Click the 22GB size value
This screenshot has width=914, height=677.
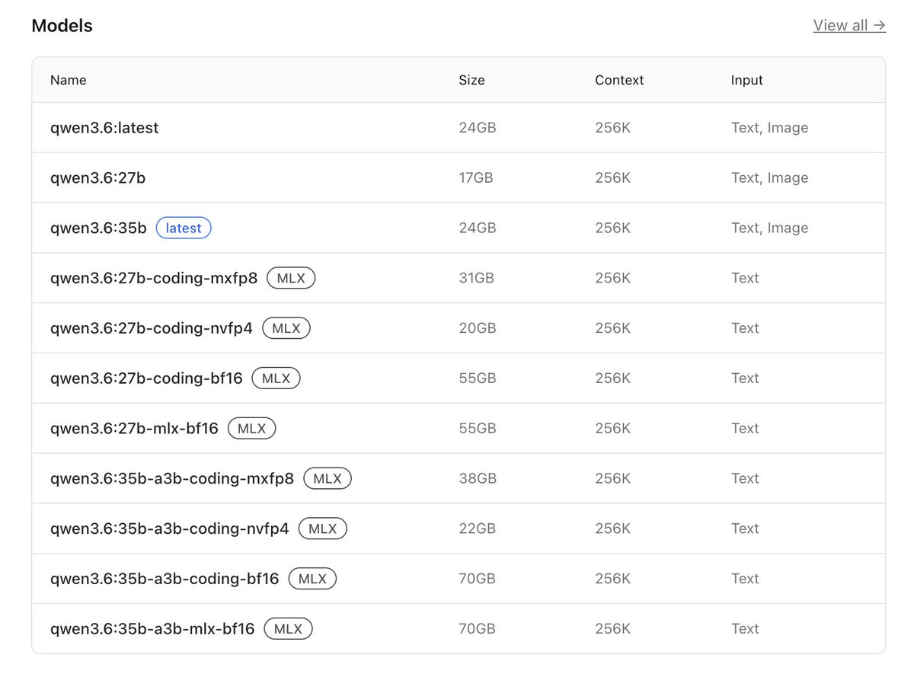(478, 529)
